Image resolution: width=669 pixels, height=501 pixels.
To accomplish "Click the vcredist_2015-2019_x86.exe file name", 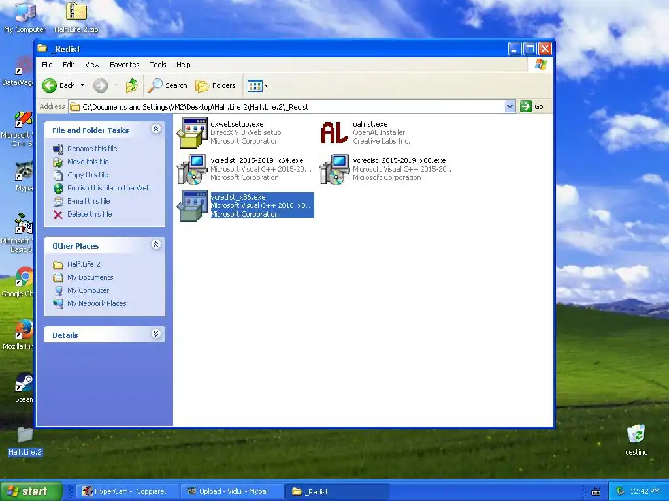I will click(399, 160).
